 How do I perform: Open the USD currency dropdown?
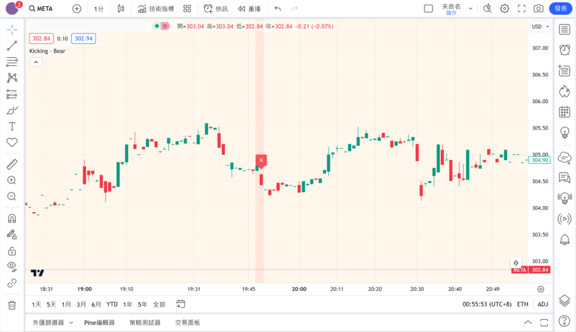pos(539,26)
